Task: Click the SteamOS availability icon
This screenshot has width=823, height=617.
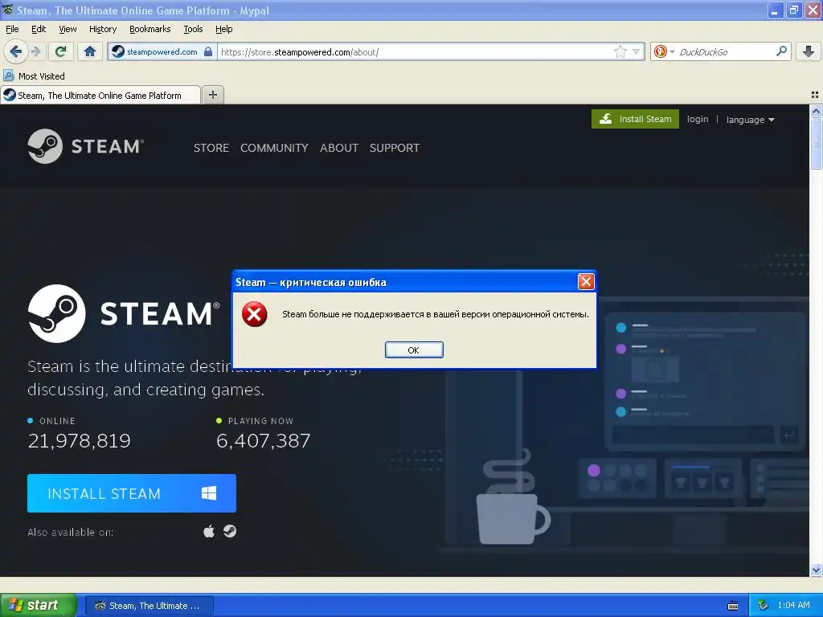Action: 230,532
